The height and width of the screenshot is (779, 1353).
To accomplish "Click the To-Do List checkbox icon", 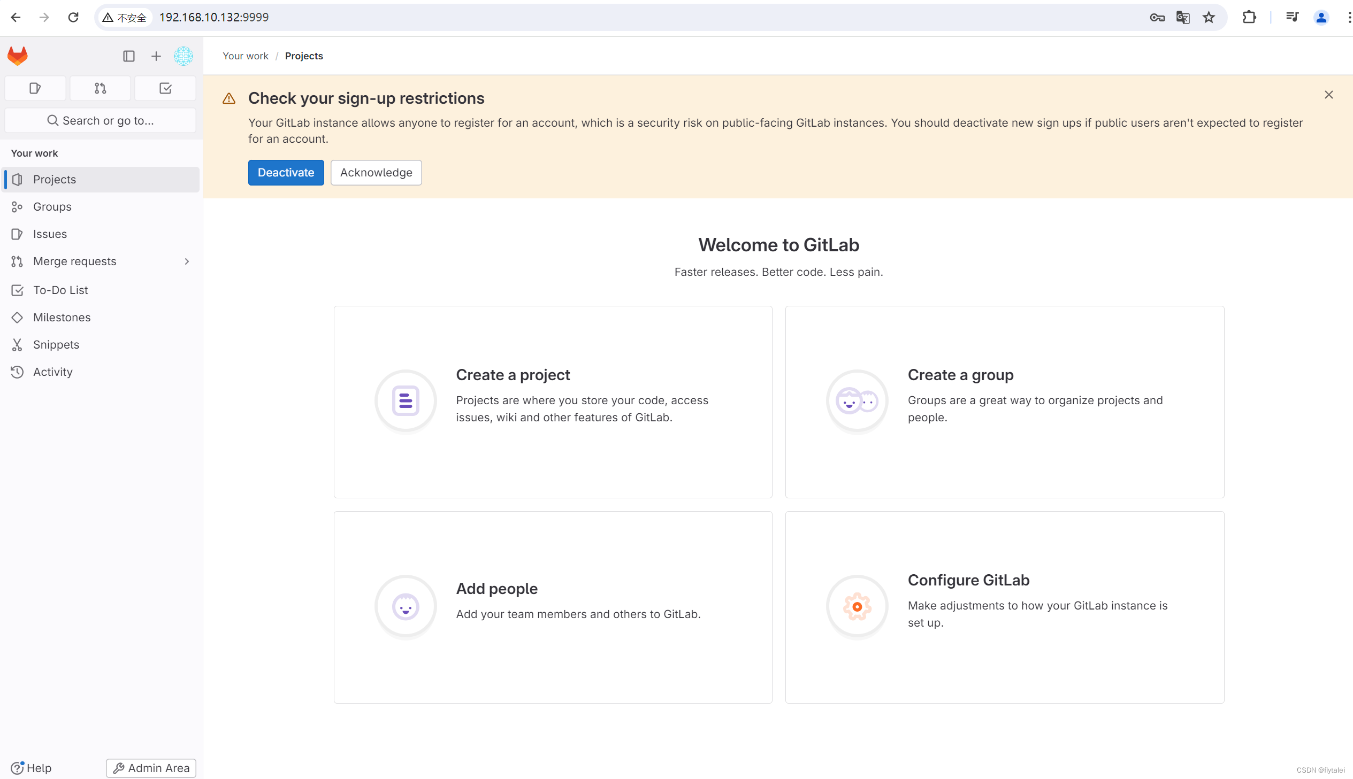I will (x=17, y=290).
